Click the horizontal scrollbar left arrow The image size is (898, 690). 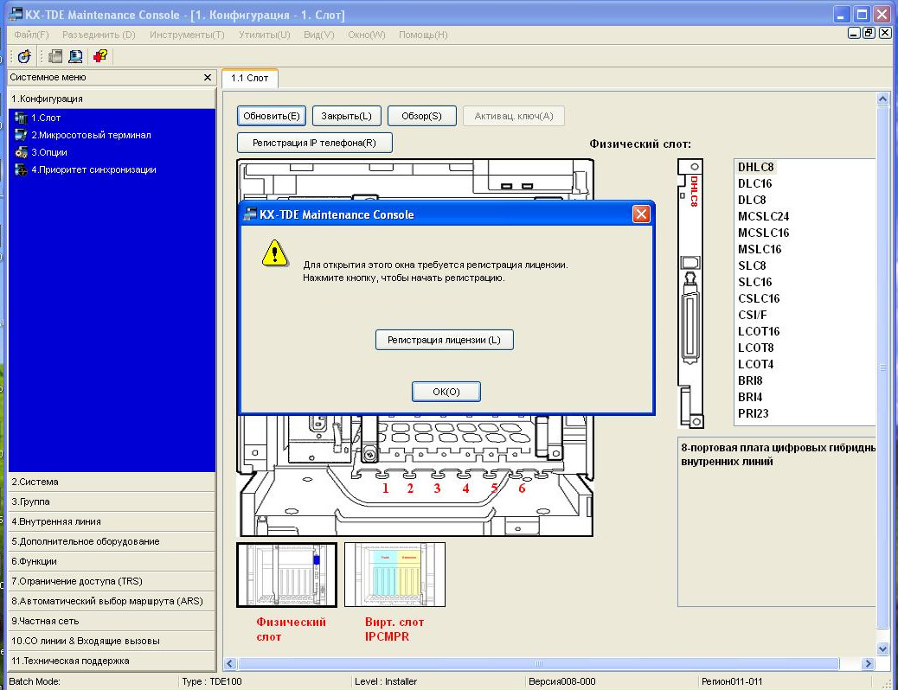[x=230, y=664]
